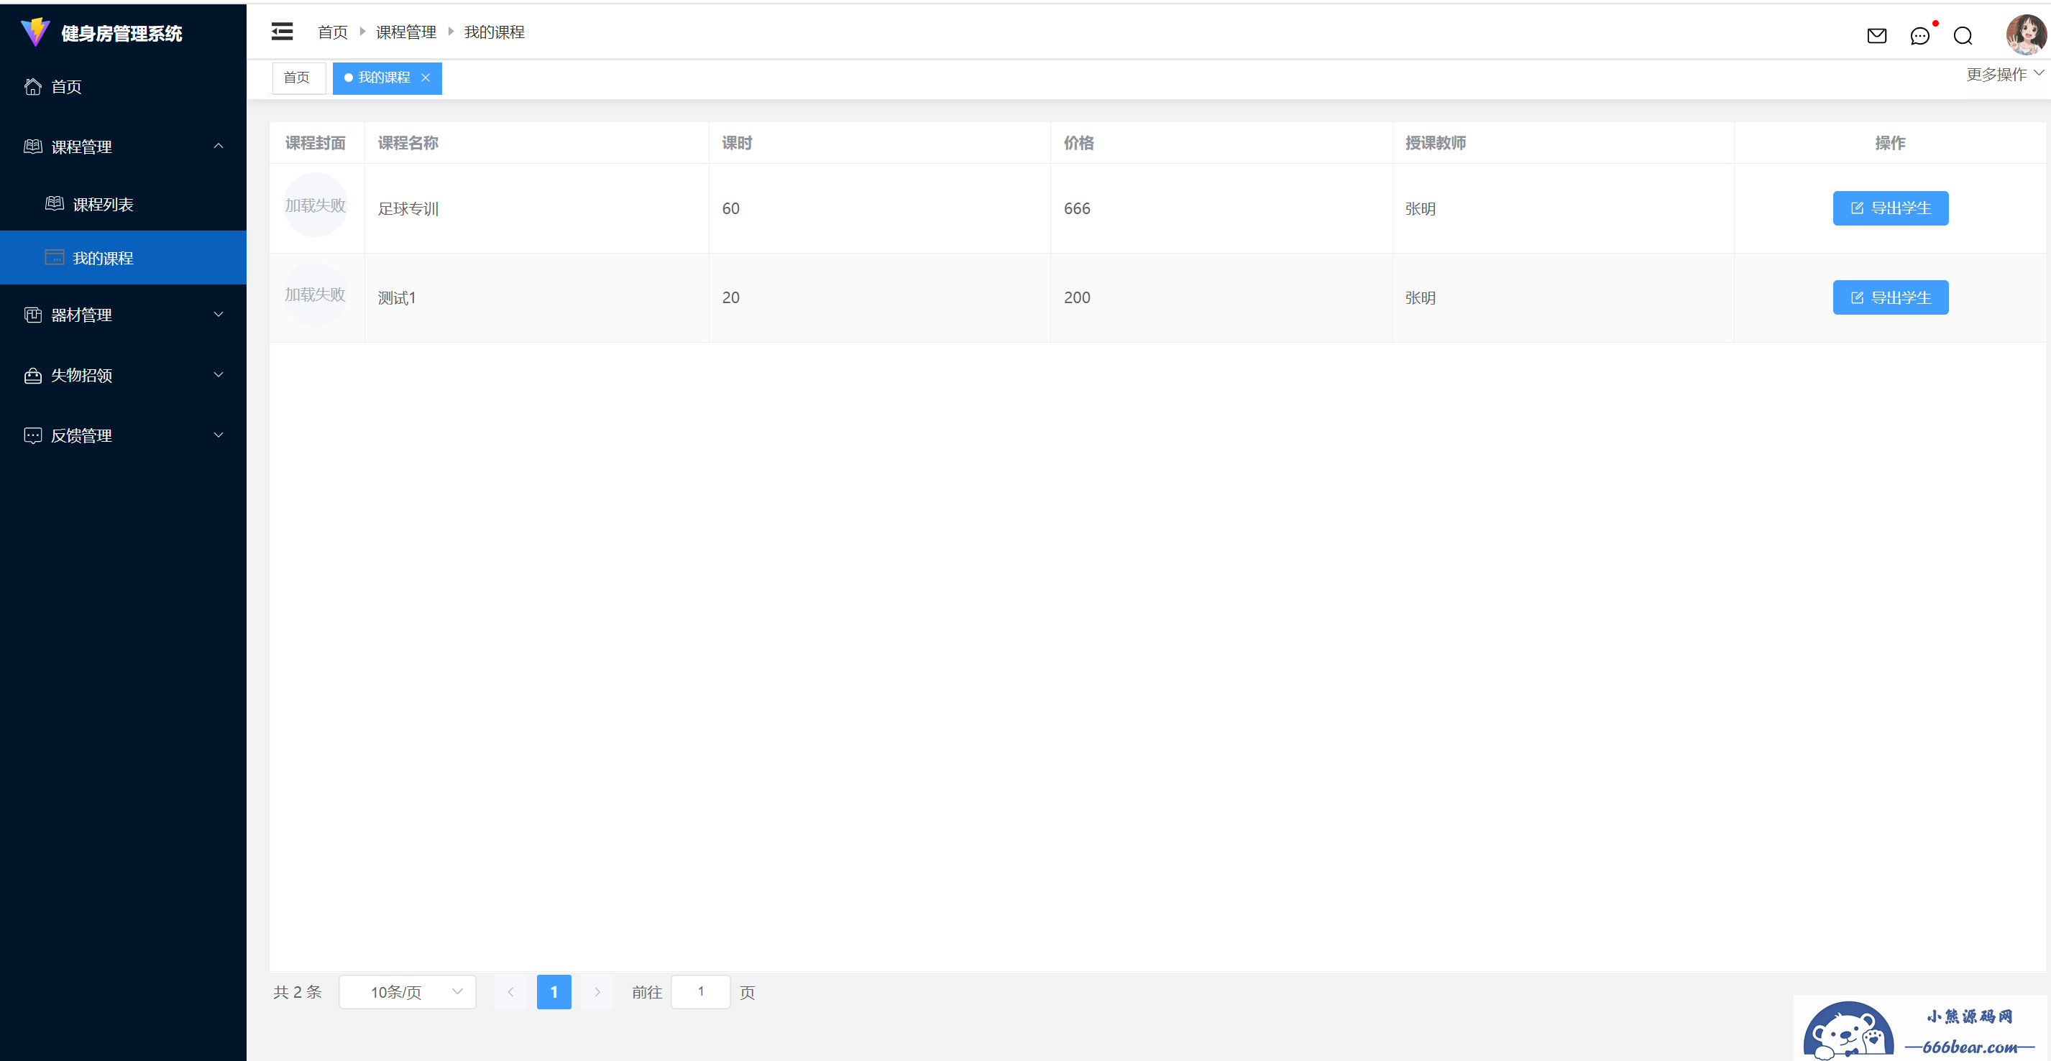Click 课程管理 in the breadcrumb

pos(406,32)
